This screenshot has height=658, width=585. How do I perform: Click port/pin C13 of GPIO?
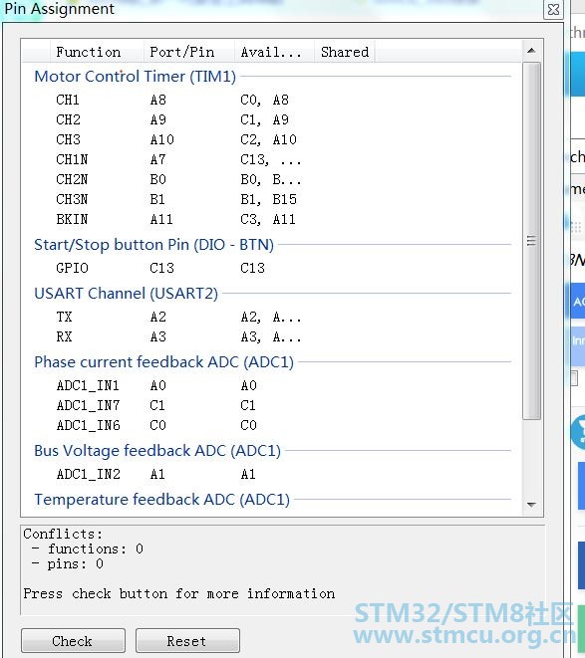161,268
